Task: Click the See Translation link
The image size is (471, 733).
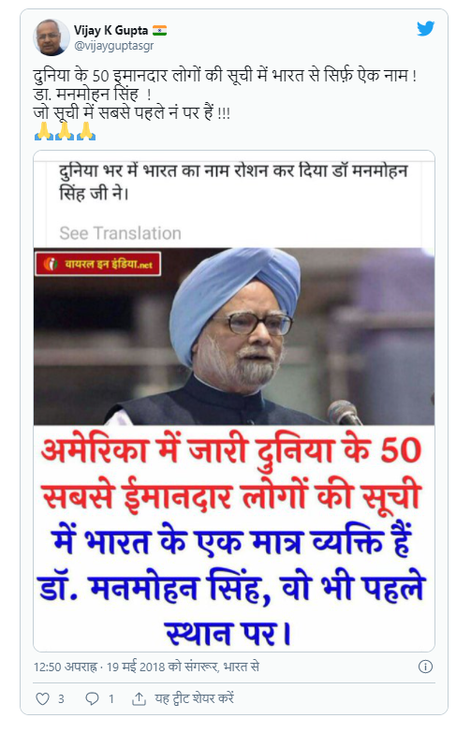Action: 120,233
